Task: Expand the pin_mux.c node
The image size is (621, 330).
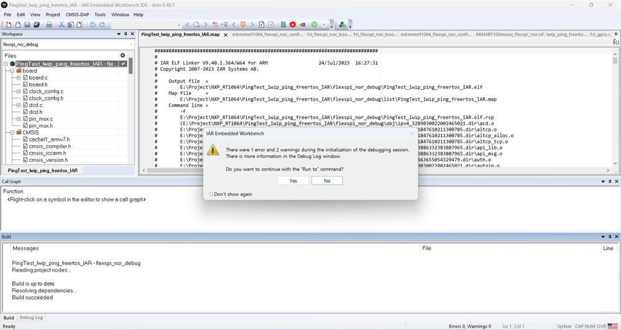Action: pos(19,119)
